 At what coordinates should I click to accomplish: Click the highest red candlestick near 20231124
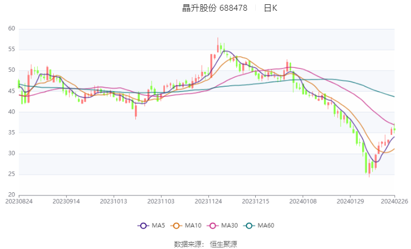click(218, 45)
